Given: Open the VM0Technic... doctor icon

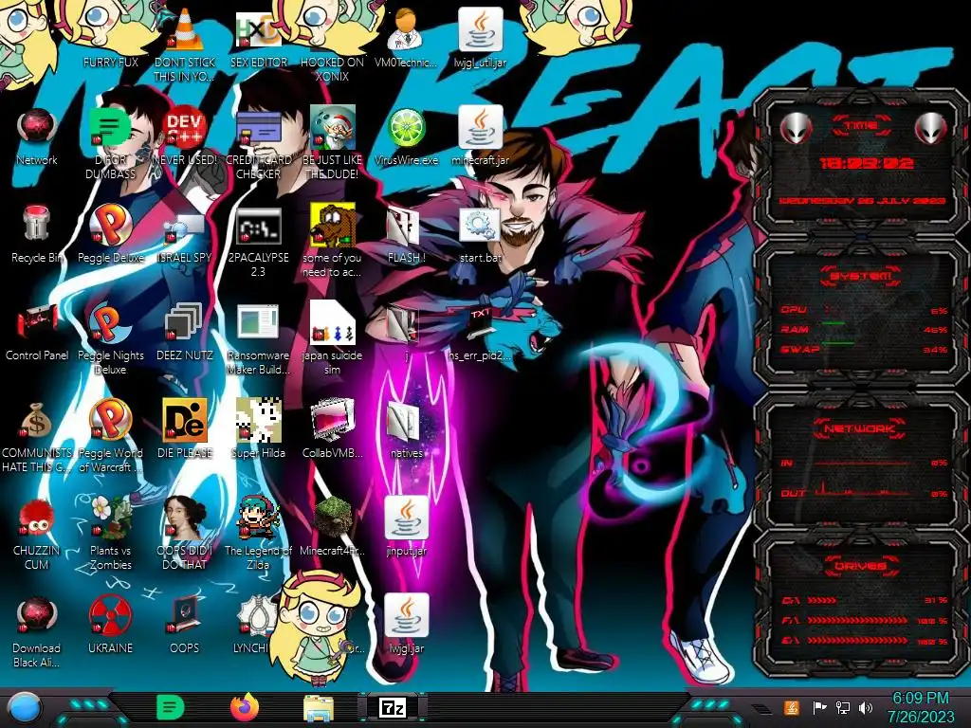Looking at the screenshot, I should (406, 29).
